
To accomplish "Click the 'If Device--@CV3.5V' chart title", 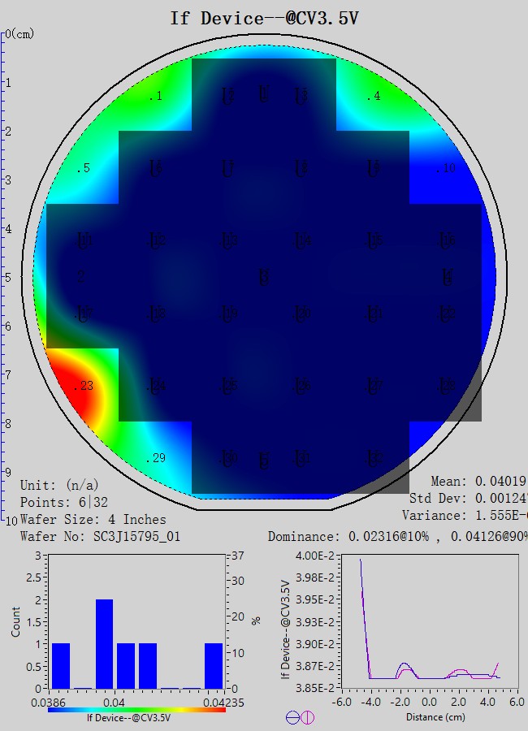I will coord(264,19).
